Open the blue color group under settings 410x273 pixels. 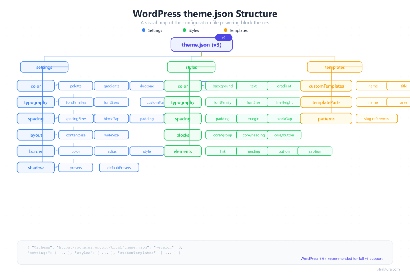click(36, 86)
